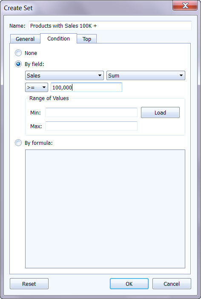Click the Min value field
This screenshot has height=299, width=201.
[92, 112]
